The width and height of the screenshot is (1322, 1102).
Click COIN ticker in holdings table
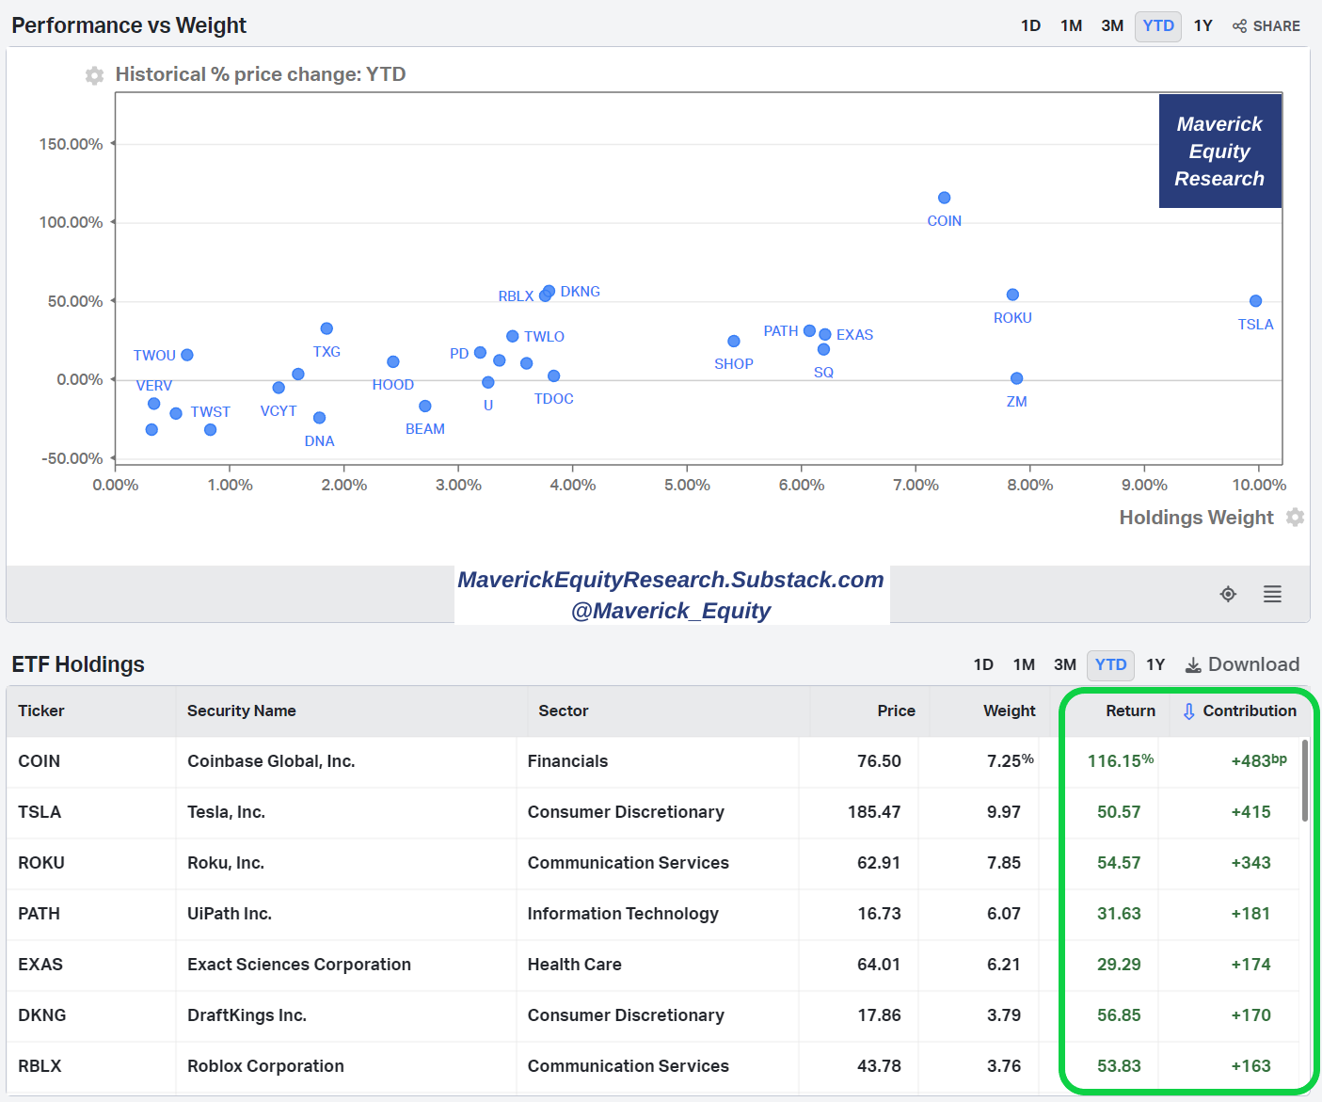click(40, 761)
